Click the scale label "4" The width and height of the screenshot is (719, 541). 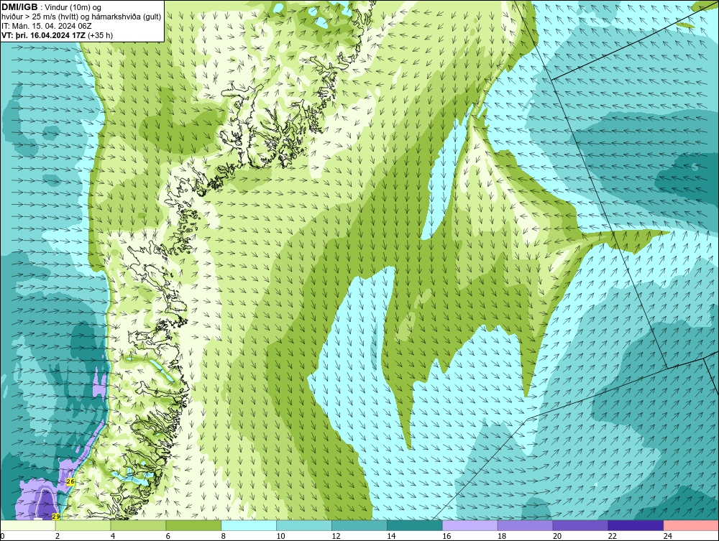click(113, 536)
